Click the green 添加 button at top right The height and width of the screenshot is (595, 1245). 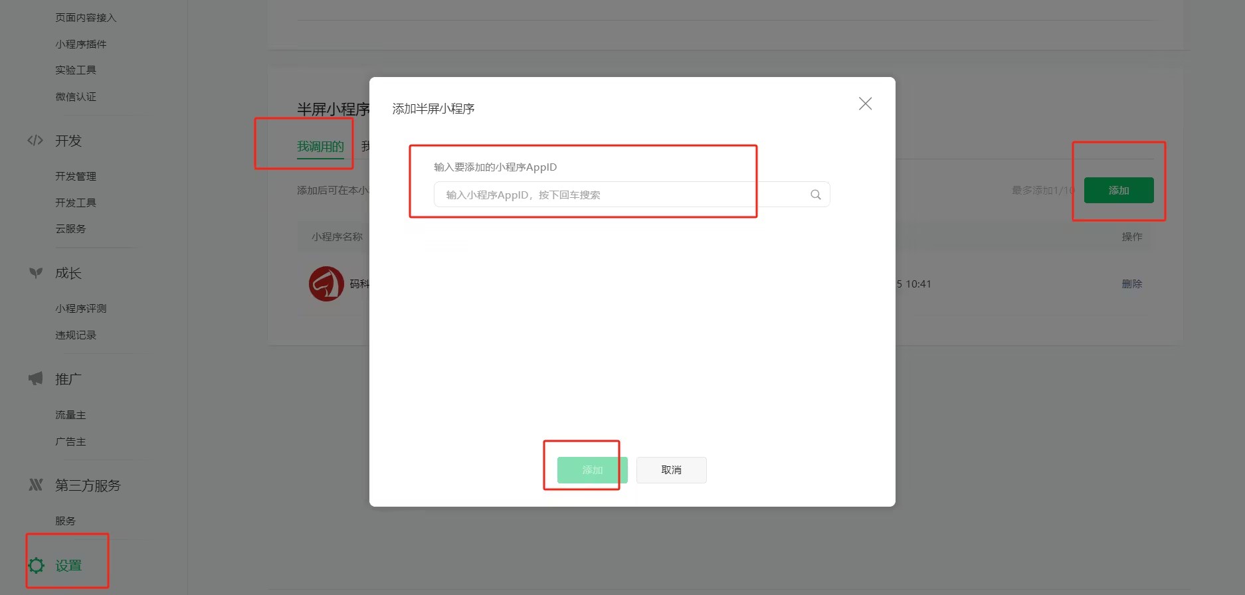(x=1119, y=191)
